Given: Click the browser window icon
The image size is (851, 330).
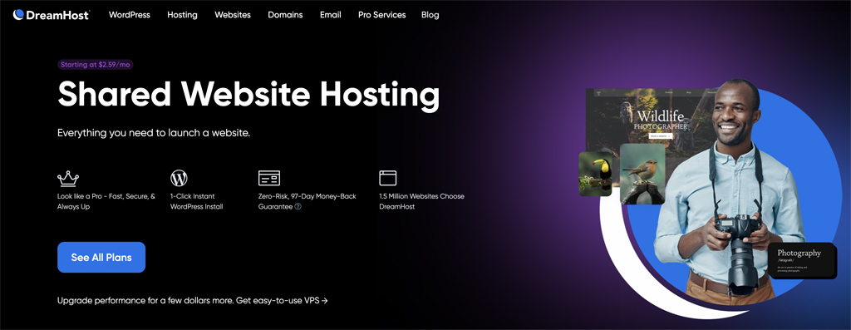Looking at the screenshot, I should coord(388,178).
